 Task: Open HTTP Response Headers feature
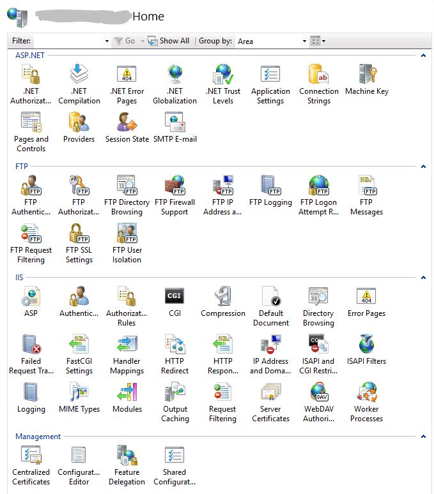click(x=223, y=354)
